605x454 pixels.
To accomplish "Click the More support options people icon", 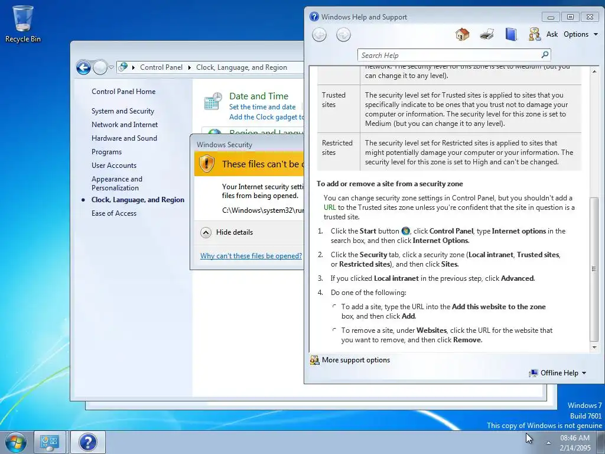I will click(315, 360).
